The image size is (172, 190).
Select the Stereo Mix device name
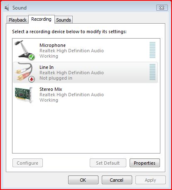[51, 89]
